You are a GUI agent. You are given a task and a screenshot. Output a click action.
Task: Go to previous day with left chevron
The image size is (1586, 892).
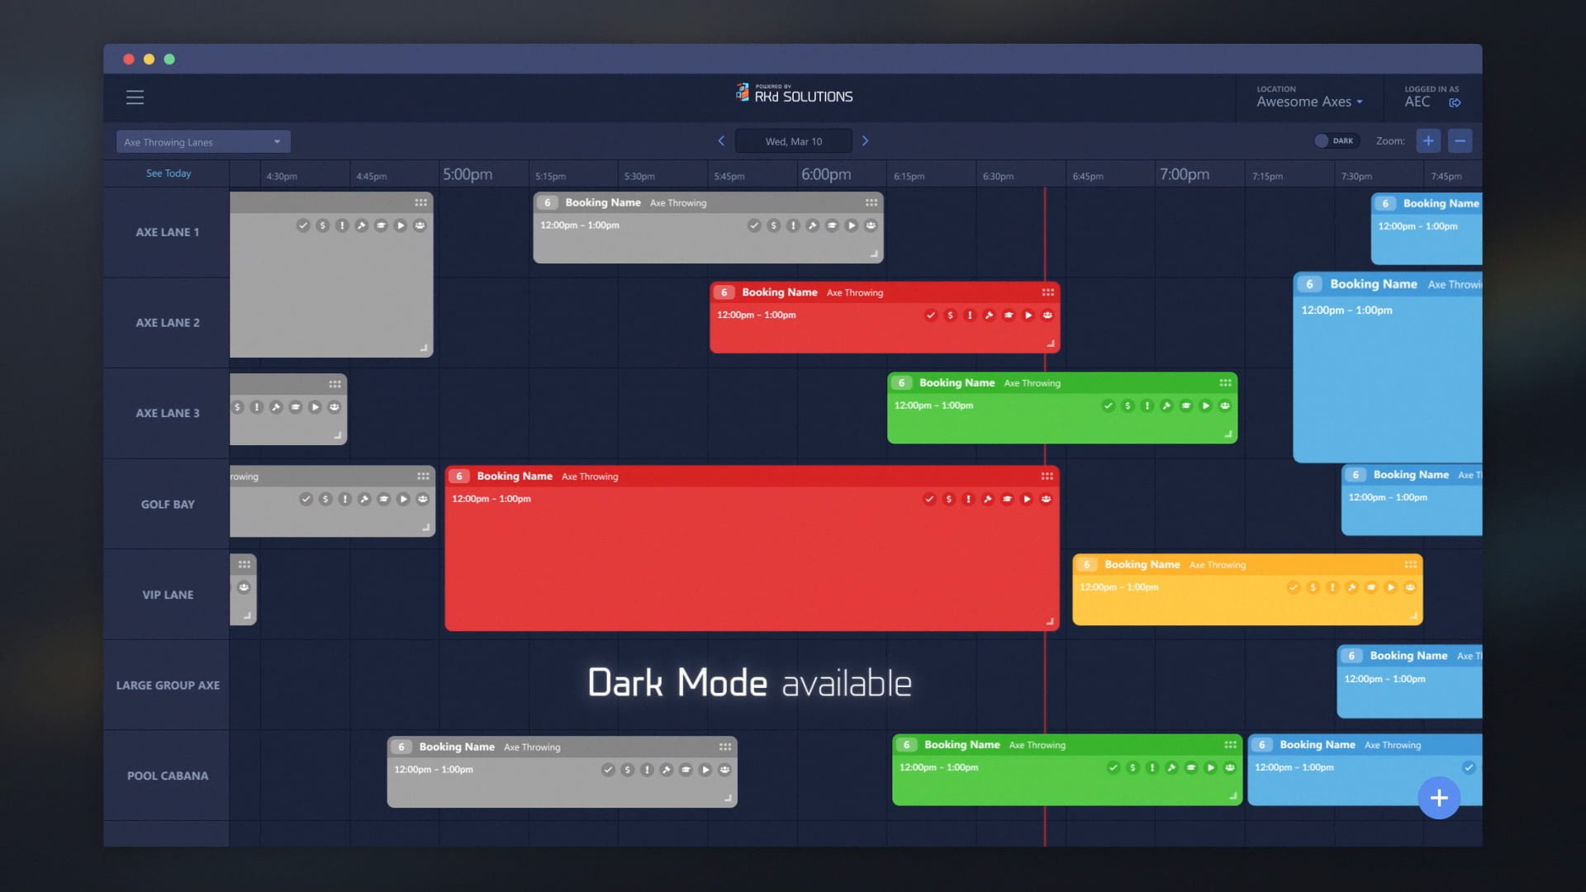pos(721,141)
